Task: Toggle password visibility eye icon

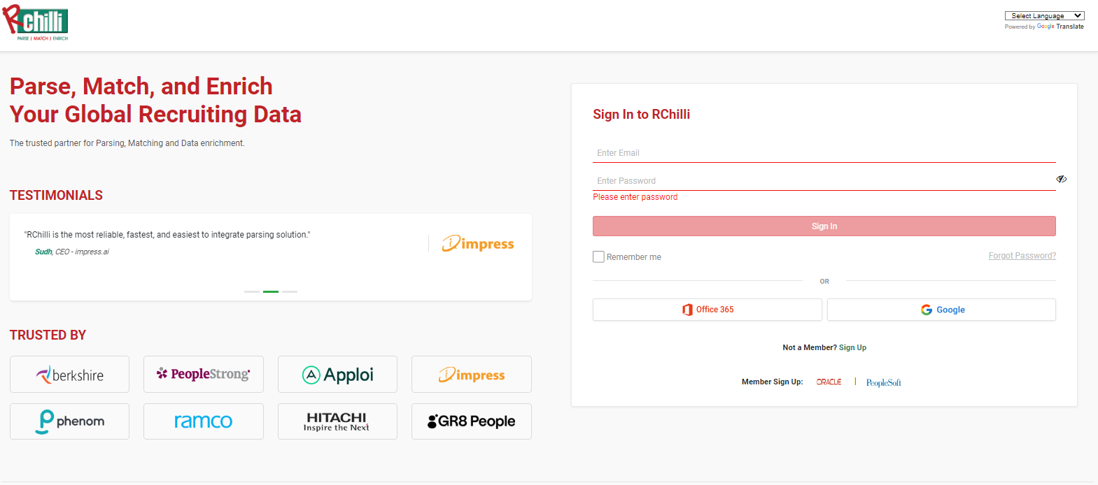Action: 1061,179
